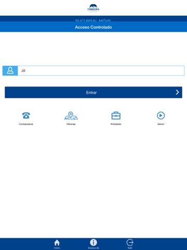Go to Inicio via the home icon

pos(57,242)
